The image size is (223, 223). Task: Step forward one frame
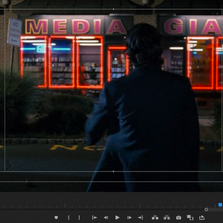(129, 218)
